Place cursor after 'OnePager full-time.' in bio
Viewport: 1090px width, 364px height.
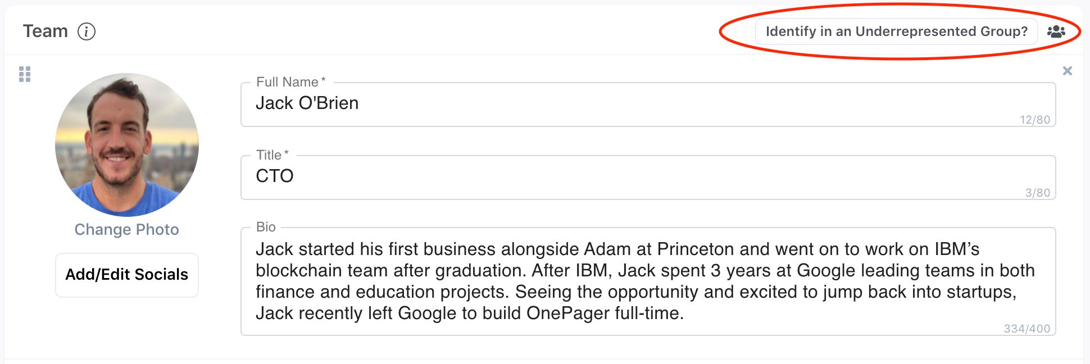click(x=684, y=313)
